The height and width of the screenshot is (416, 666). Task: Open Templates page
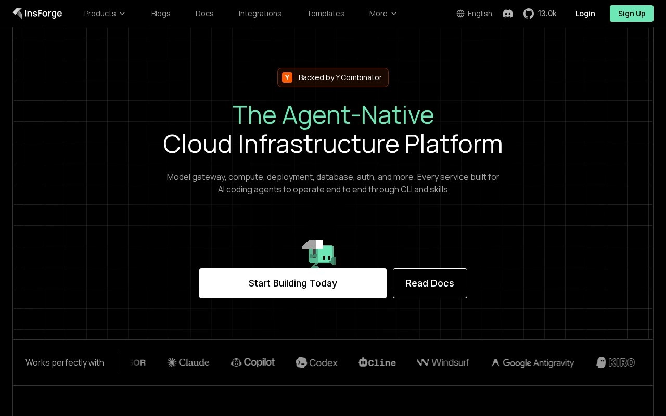[325, 14]
